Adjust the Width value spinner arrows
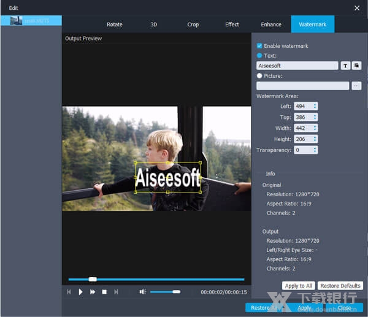Screen dimensions: 368x317 pyautogui.click(x=315, y=128)
